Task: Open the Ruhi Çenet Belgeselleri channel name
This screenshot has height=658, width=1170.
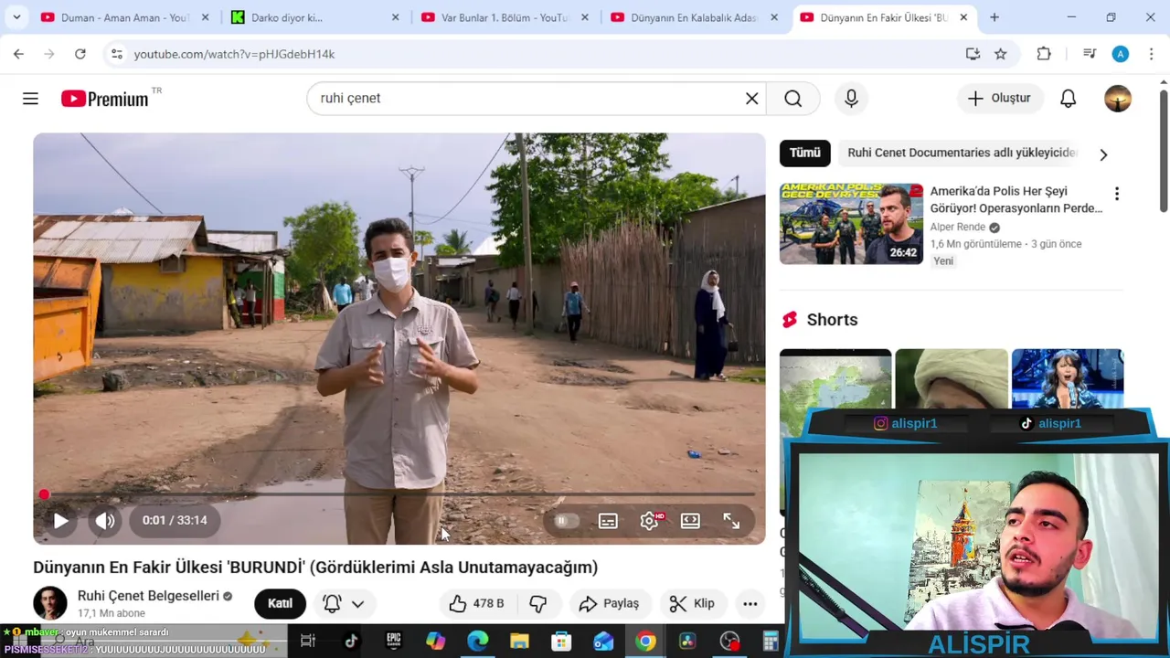Action: point(148,596)
